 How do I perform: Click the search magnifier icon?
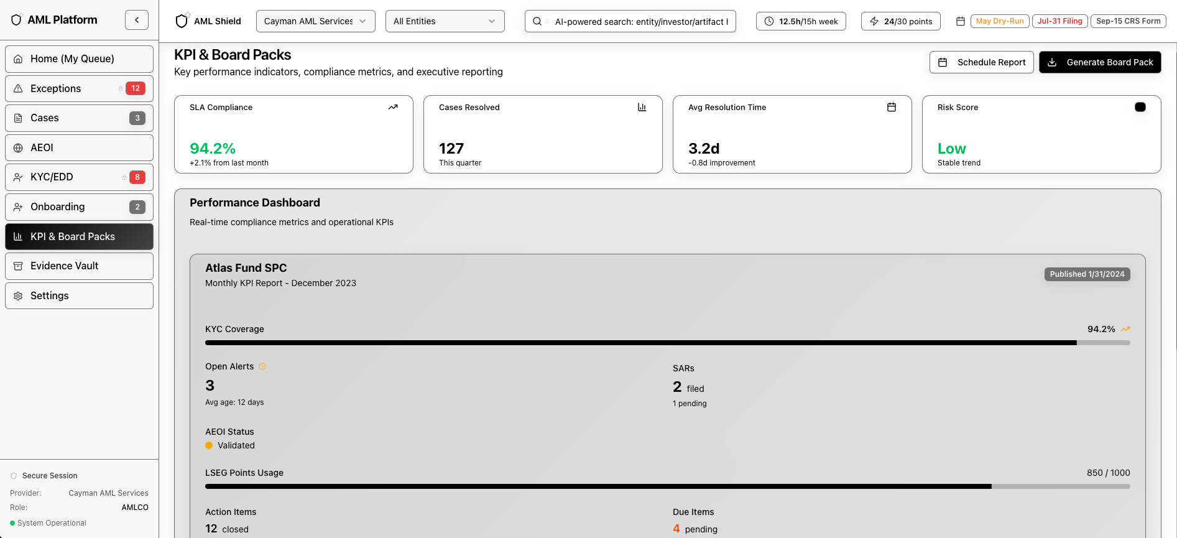[537, 21]
